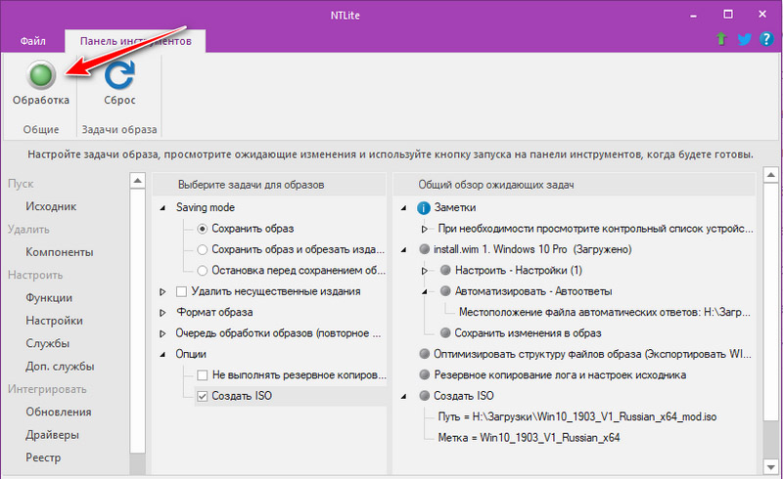Collapse Автоматизировать - Автоответы node
The image size is (783, 479).
[425, 291]
